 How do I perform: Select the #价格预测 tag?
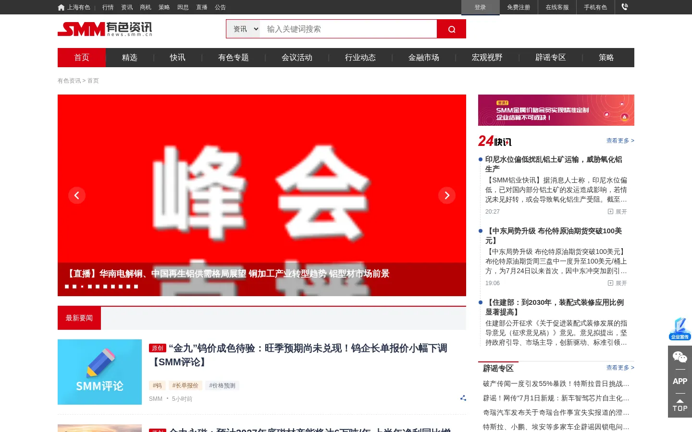click(222, 385)
